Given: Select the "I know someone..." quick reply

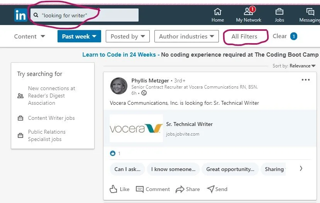Looking at the screenshot, I should [173, 169].
